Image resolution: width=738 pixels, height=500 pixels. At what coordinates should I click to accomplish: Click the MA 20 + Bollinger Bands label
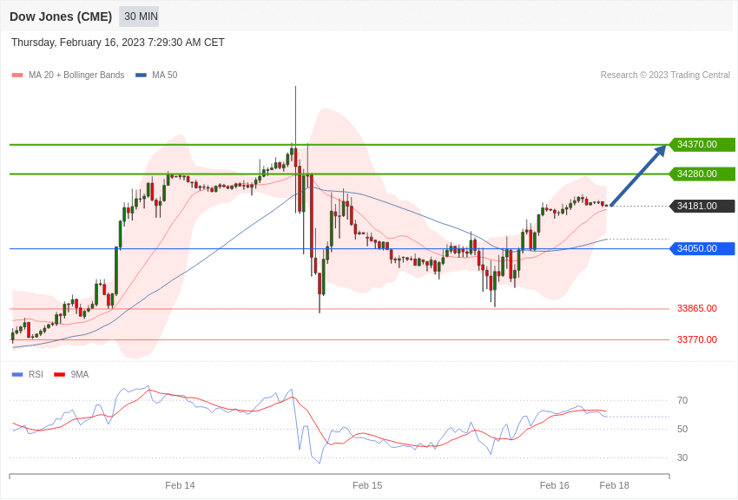point(76,75)
